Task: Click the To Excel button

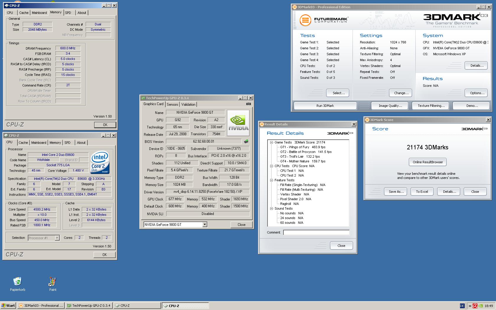Action: click(x=422, y=192)
